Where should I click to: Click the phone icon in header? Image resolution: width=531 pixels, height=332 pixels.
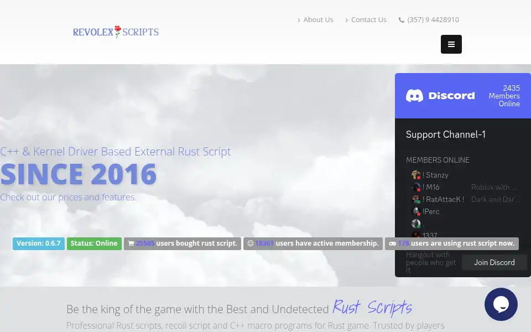click(x=402, y=20)
